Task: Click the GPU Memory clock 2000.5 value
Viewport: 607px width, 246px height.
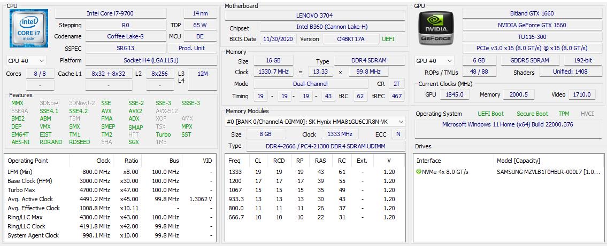Action: 518,94
